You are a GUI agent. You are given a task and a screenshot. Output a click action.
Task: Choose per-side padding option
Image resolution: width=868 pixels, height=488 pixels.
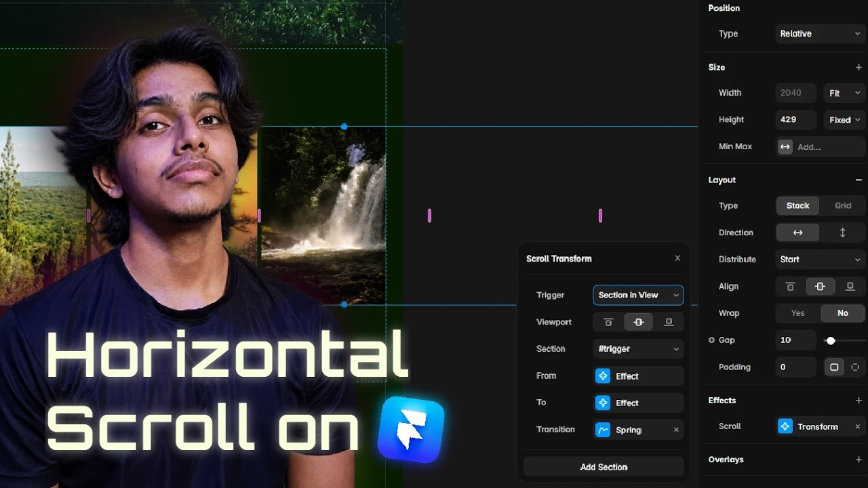click(855, 367)
